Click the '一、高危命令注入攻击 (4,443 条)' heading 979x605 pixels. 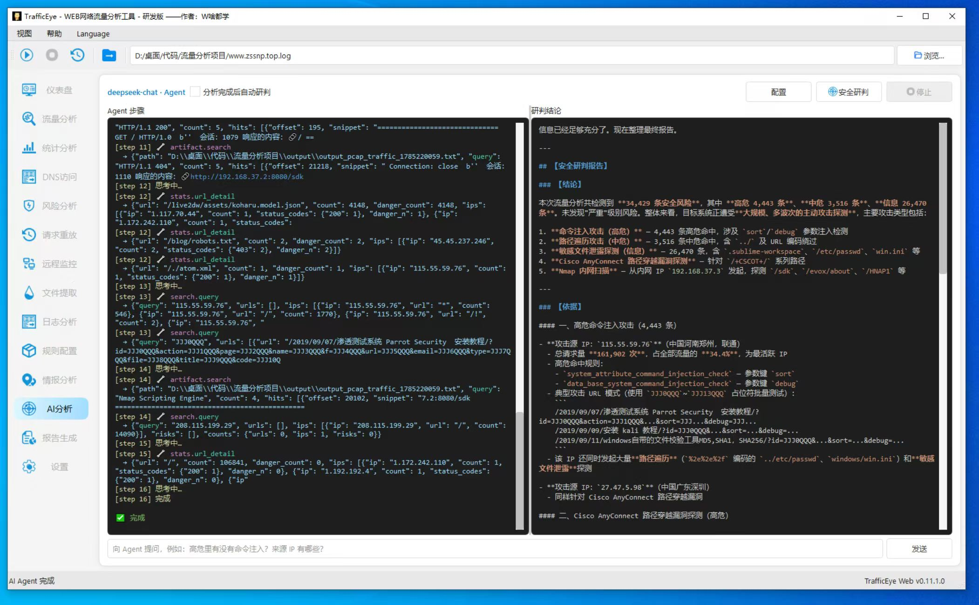pyautogui.click(x=607, y=325)
